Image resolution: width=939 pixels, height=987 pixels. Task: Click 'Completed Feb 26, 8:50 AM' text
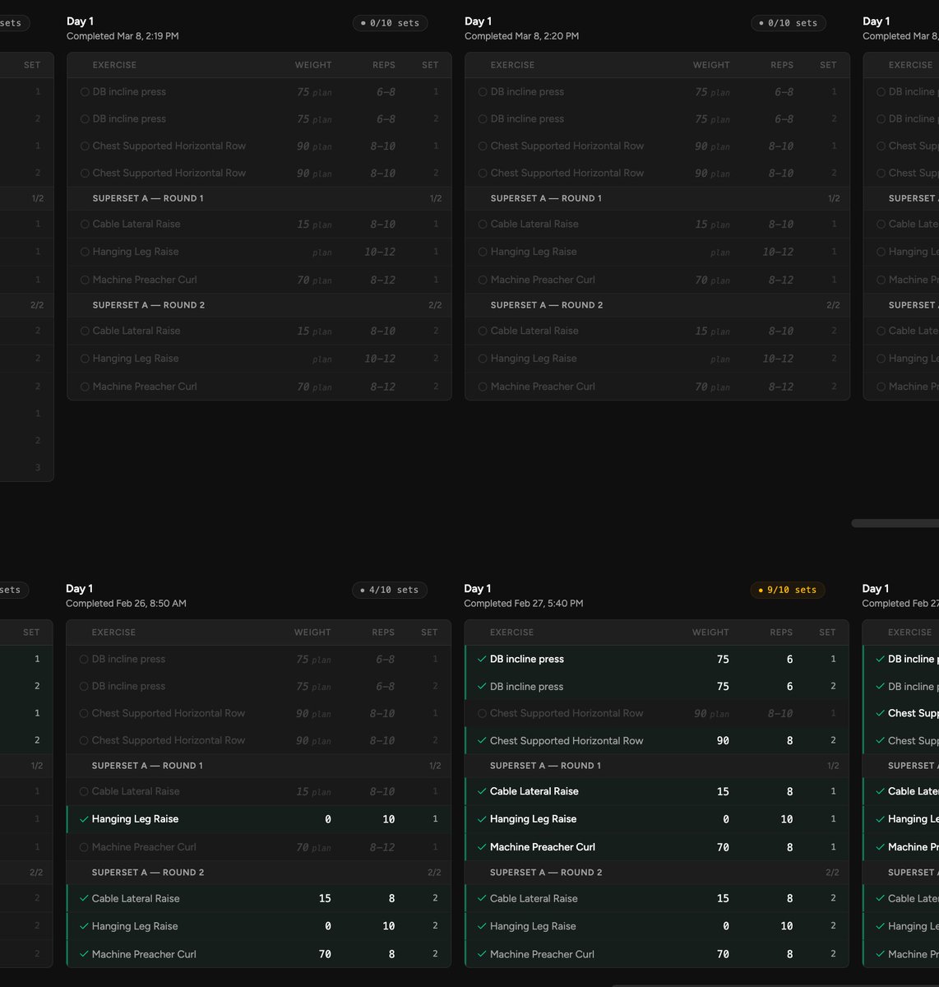coord(126,604)
